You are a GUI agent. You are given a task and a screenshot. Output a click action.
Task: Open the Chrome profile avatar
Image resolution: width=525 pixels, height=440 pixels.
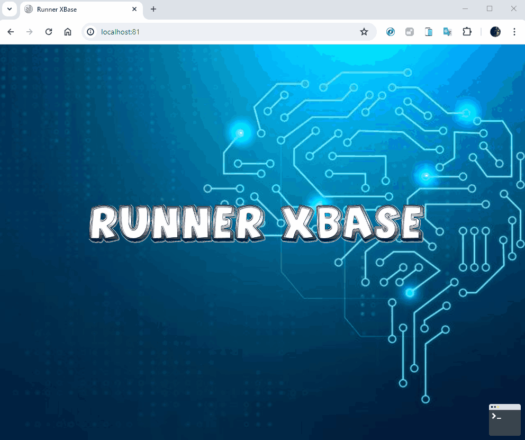coord(495,32)
